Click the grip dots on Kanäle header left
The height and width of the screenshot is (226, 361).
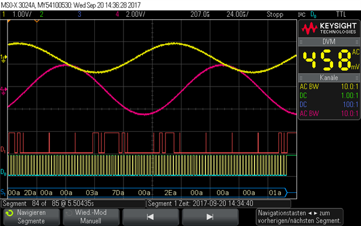pos(301,78)
